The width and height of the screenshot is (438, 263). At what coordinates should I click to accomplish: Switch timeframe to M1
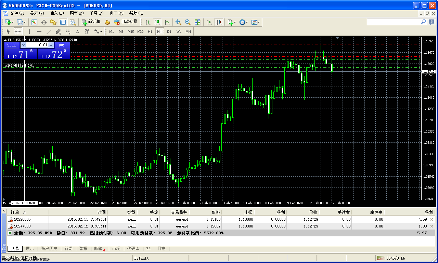pos(112,31)
